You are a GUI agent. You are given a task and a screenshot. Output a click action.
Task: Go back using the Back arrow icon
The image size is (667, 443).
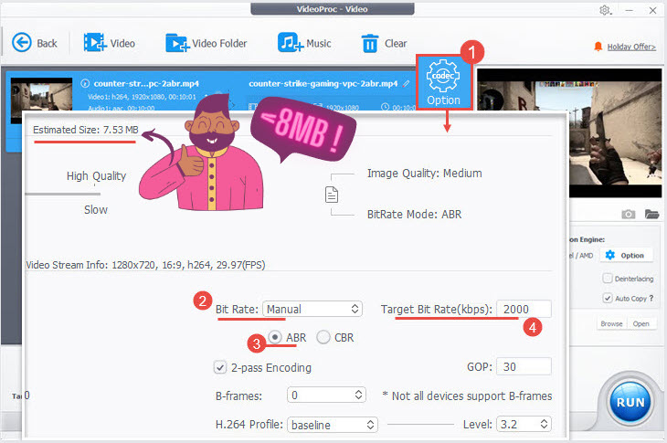[22, 43]
